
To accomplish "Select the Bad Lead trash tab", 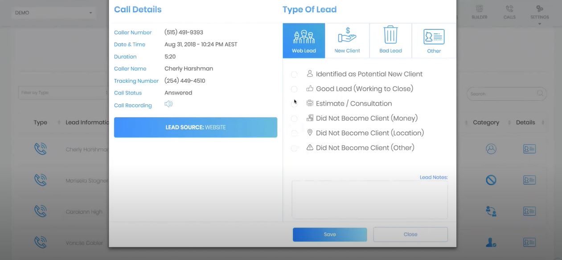I will (390, 41).
